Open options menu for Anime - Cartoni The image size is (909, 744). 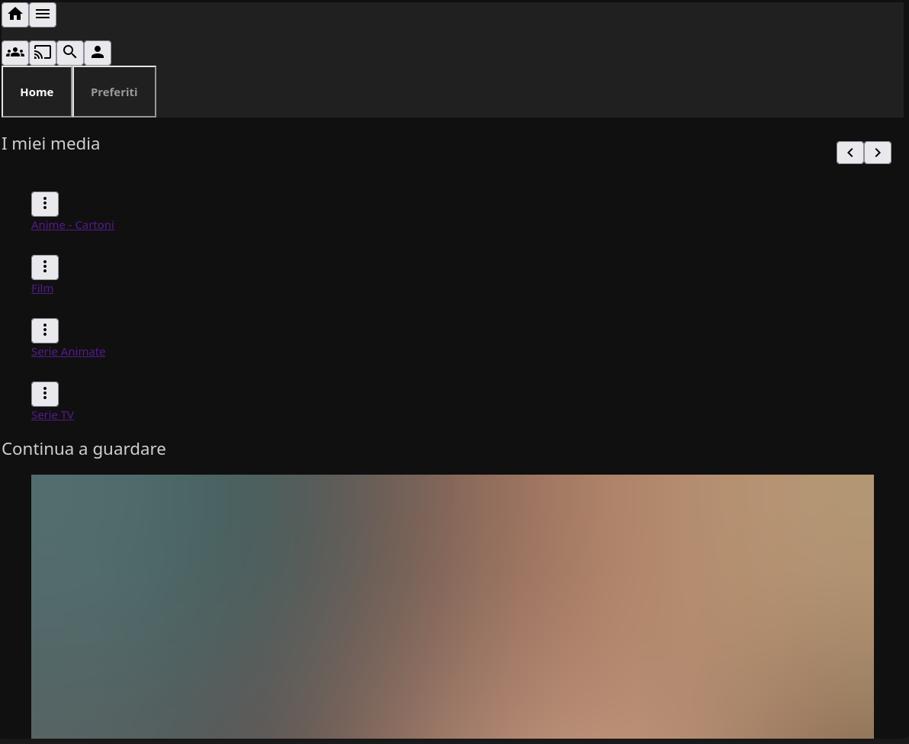click(45, 204)
